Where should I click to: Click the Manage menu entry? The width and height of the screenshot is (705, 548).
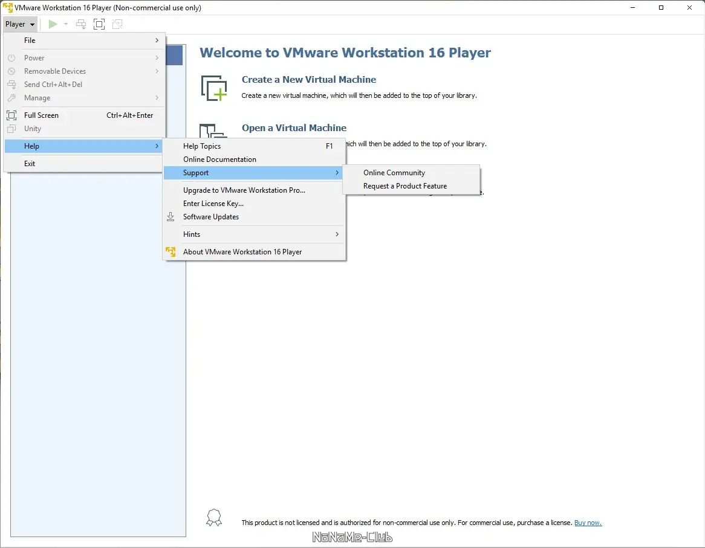point(85,97)
